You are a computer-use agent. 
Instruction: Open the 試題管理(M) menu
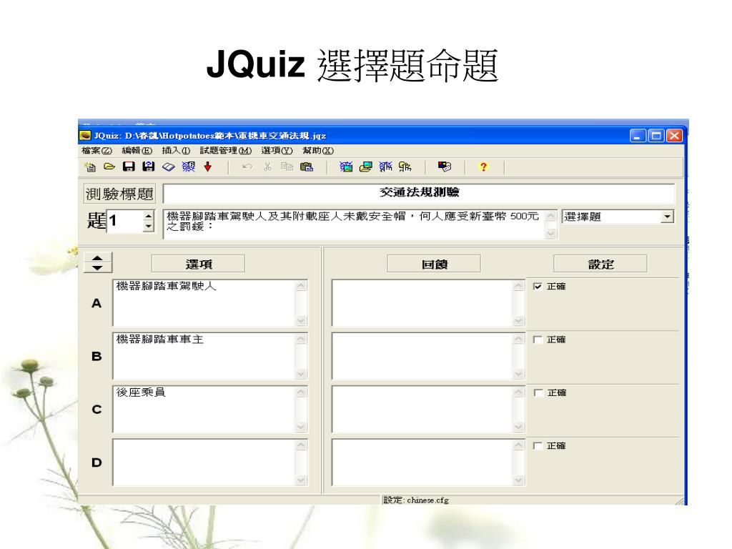[225, 150]
